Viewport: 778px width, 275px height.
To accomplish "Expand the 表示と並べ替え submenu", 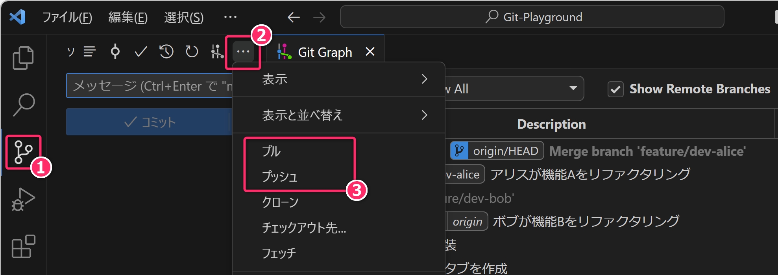I will (338, 115).
